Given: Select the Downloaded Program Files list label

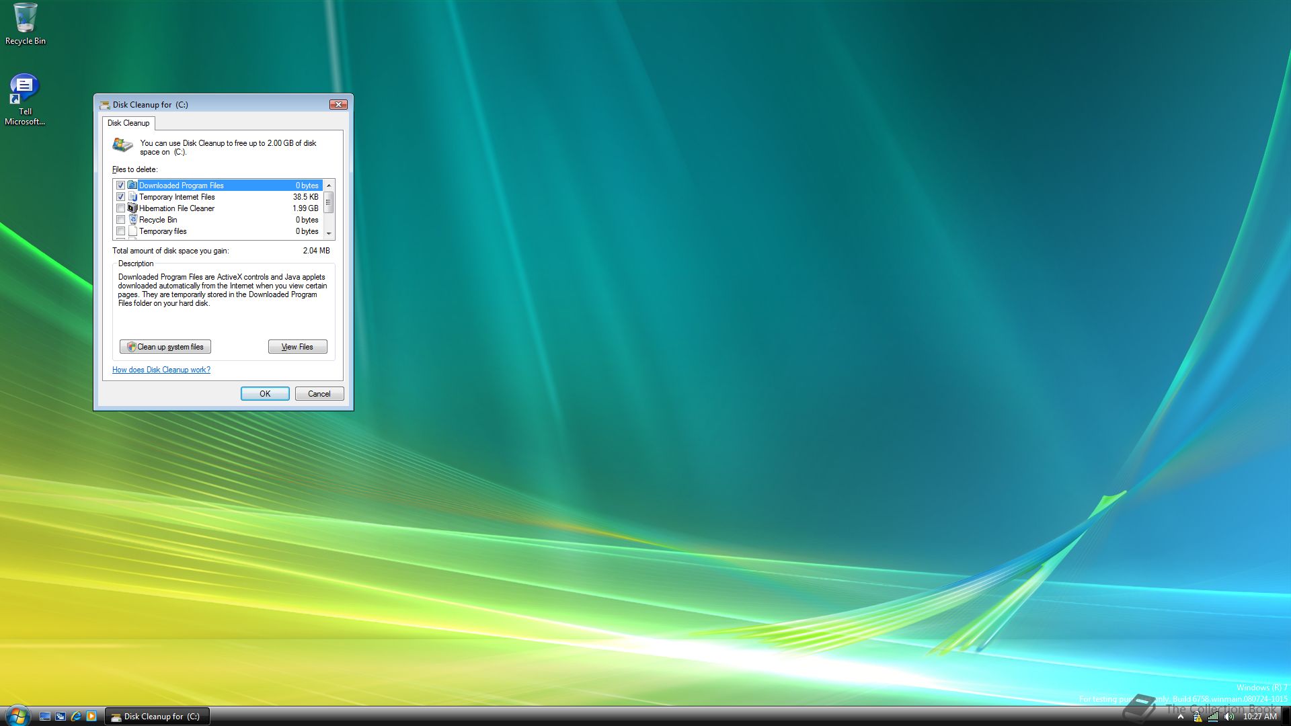Looking at the screenshot, I should 182,186.
